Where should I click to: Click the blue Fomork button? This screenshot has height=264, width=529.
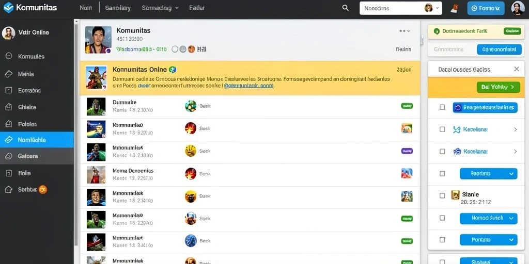coord(486,8)
